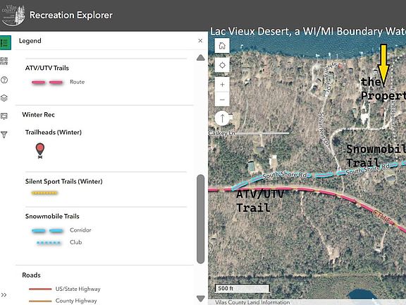Click the find-my-location crosshair button

[x=222, y=65]
